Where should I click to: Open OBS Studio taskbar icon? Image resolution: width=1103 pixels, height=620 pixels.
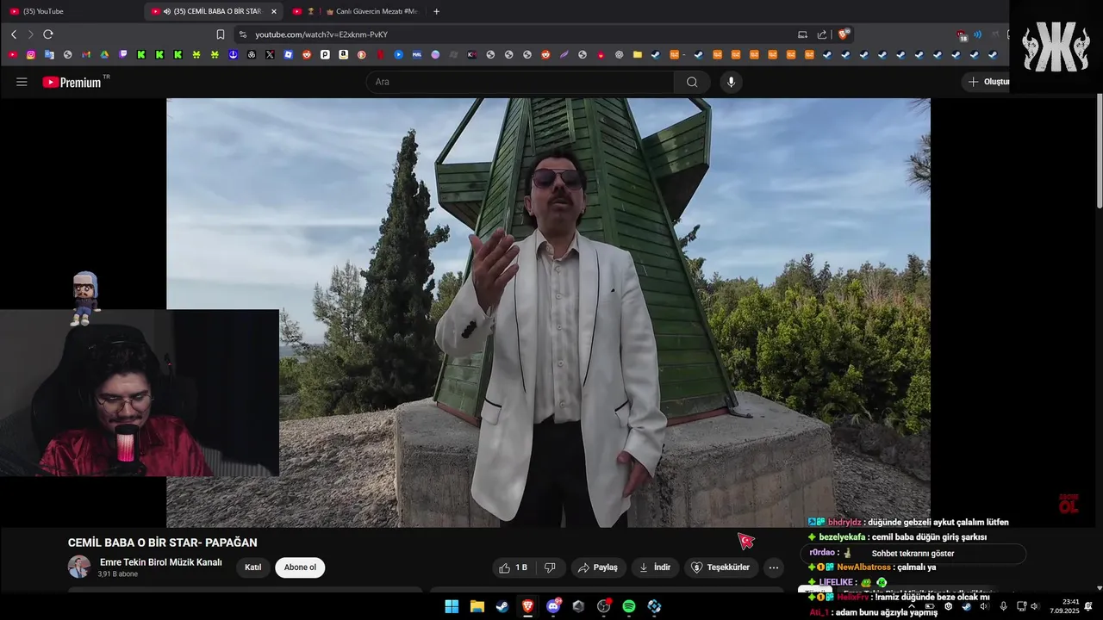603,606
